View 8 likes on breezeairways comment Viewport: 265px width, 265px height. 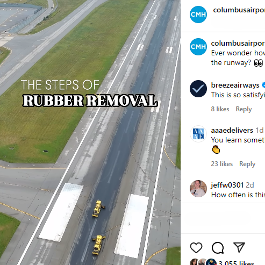(220, 109)
